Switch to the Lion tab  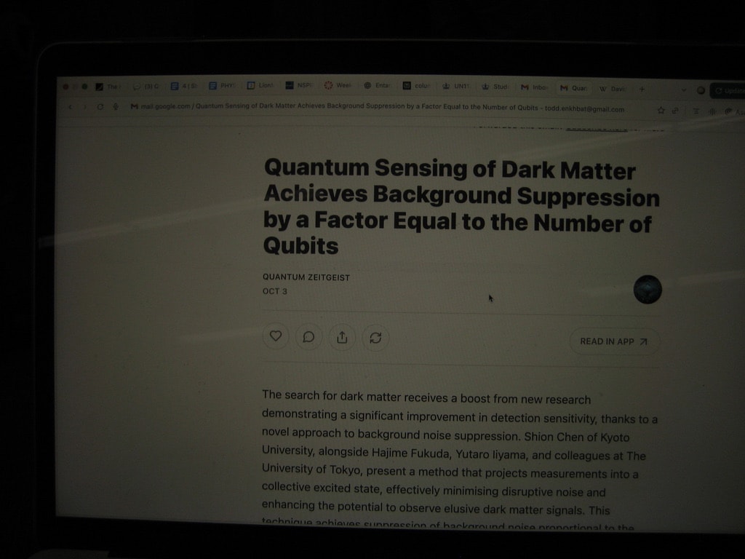tap(260, 86)
